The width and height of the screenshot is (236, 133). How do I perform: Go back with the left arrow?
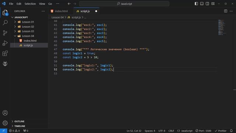(x=69, y=4)
